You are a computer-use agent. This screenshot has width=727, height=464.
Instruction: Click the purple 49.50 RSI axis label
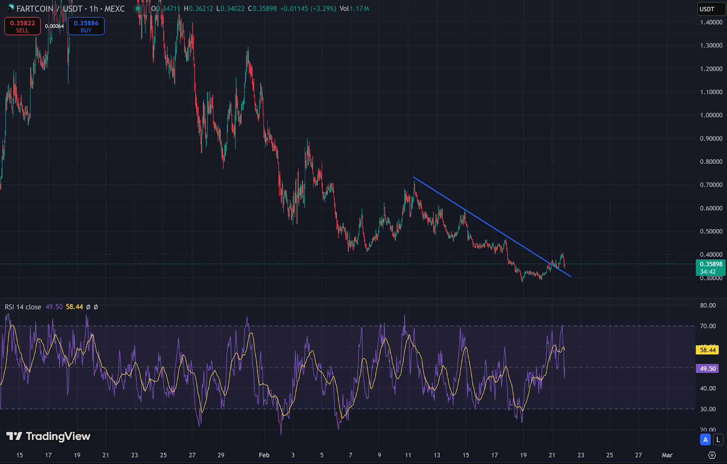pos(707,369)
